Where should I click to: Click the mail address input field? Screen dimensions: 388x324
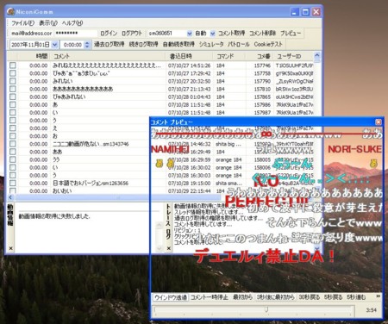point(31,34)
